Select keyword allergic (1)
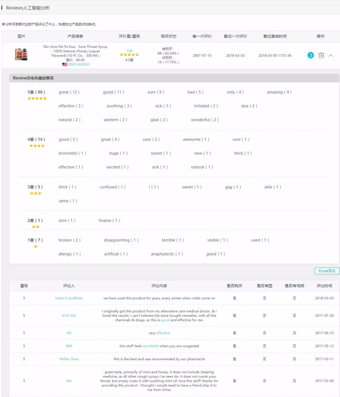This screenshot has width=340, height=397. [x=70, y=254]
